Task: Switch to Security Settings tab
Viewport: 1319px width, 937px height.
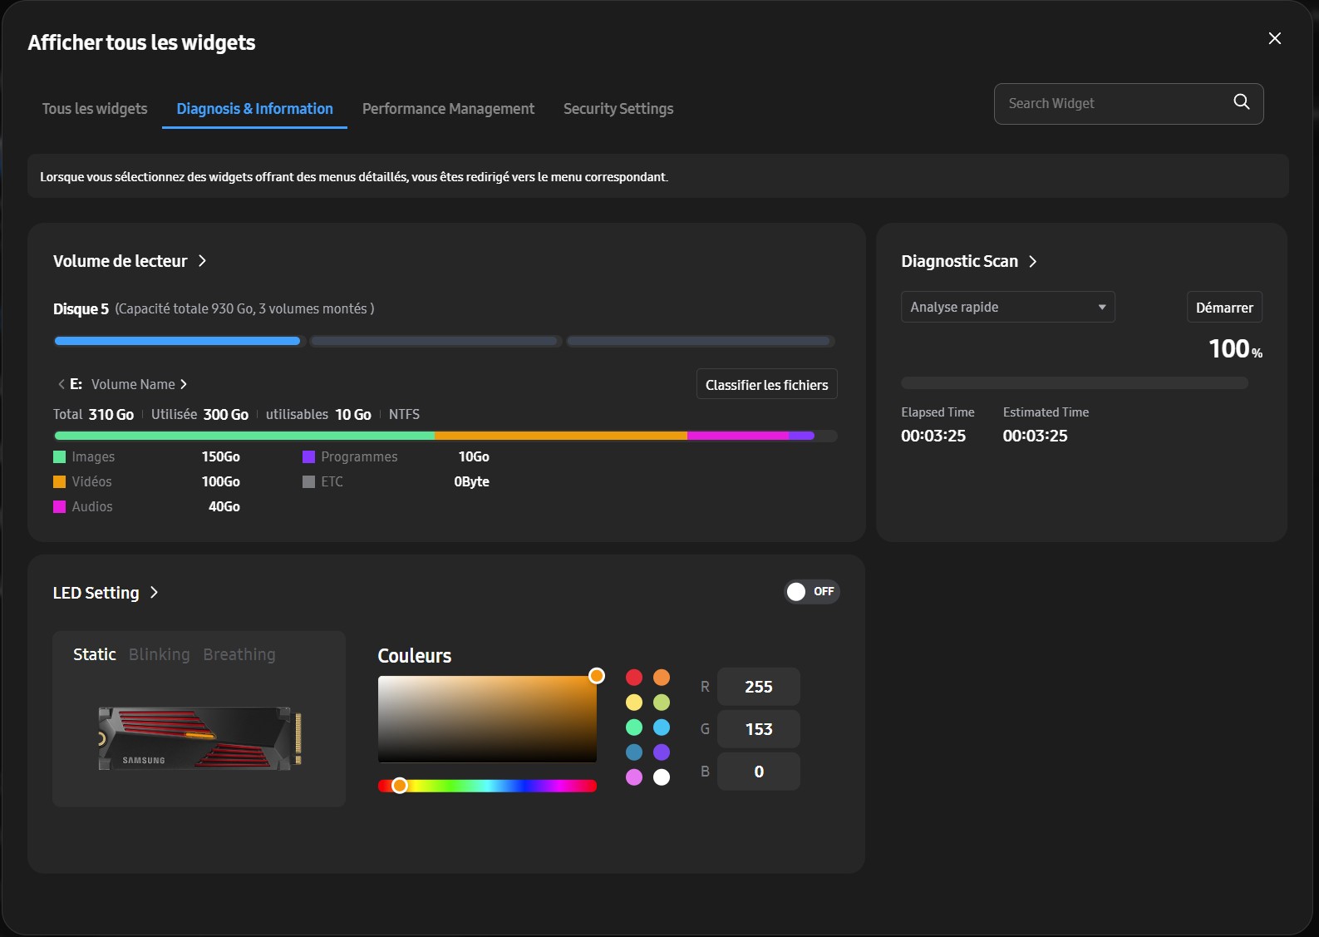Action: tap(618, 109)
